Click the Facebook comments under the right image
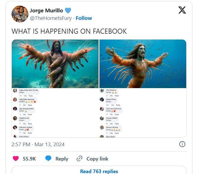 (x=143, y=113)
